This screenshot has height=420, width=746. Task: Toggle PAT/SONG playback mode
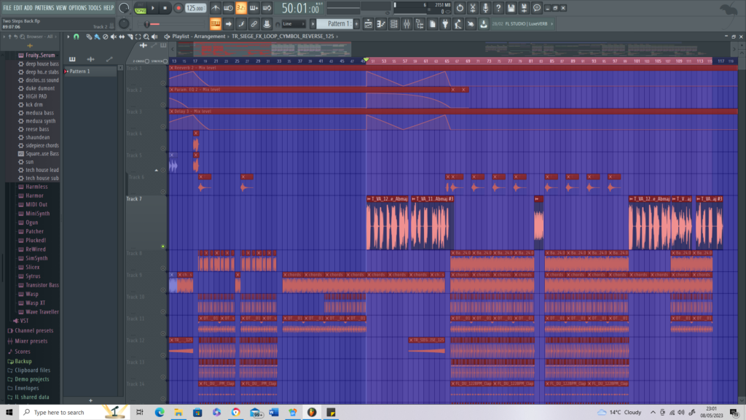141,8
